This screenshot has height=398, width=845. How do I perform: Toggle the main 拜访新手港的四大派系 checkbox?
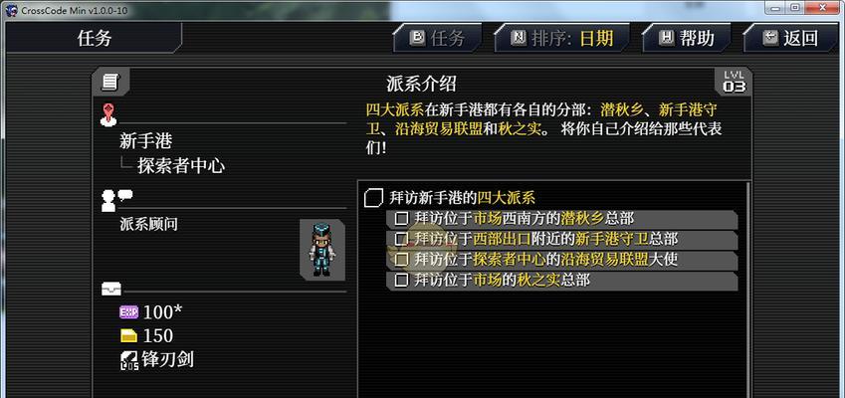click(373, 198)
